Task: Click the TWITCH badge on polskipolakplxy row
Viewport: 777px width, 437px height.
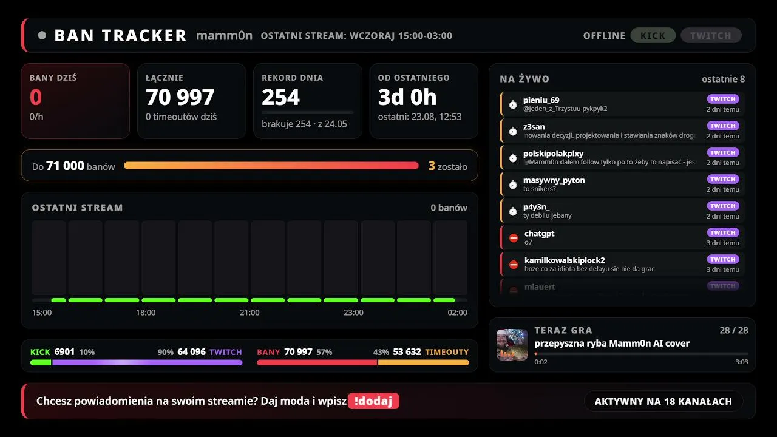Action: [x=723, y=152]
